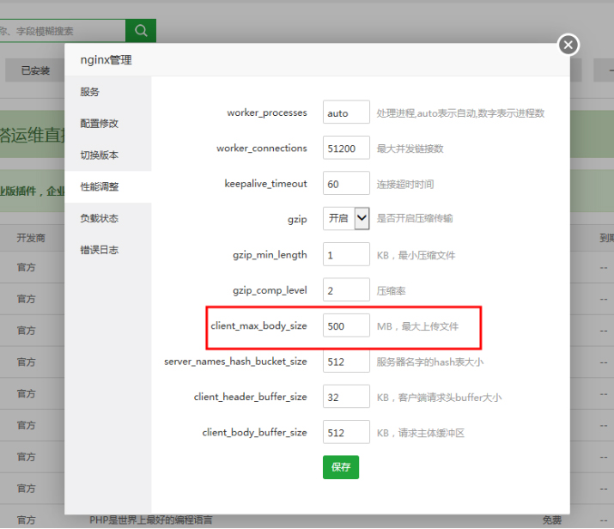
Task: Select the 服务 tab in sidebar
Action: click(x=90, y=92)
